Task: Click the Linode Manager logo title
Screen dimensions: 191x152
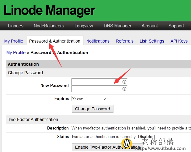Action: click(x=50, y=10)
